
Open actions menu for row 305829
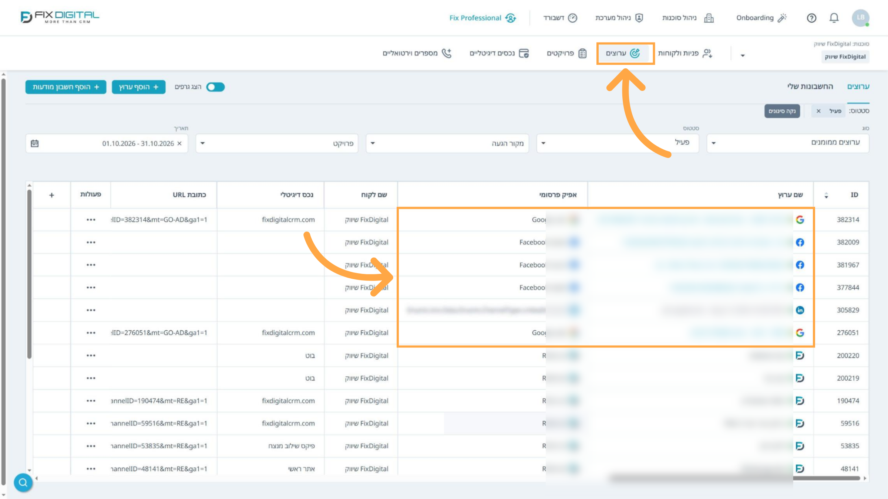click(x=91, y=310)
